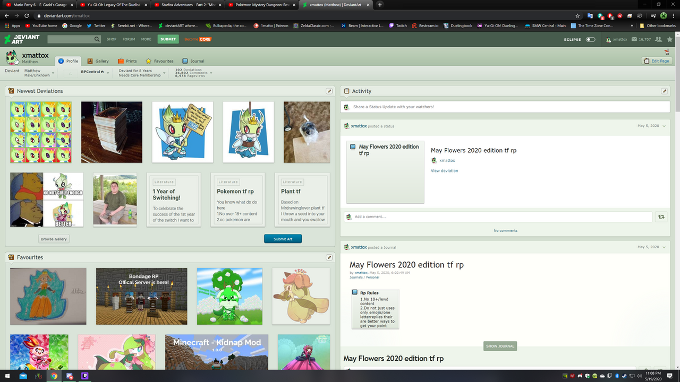Open the friends/watchers icon in header

coord(659,39)
